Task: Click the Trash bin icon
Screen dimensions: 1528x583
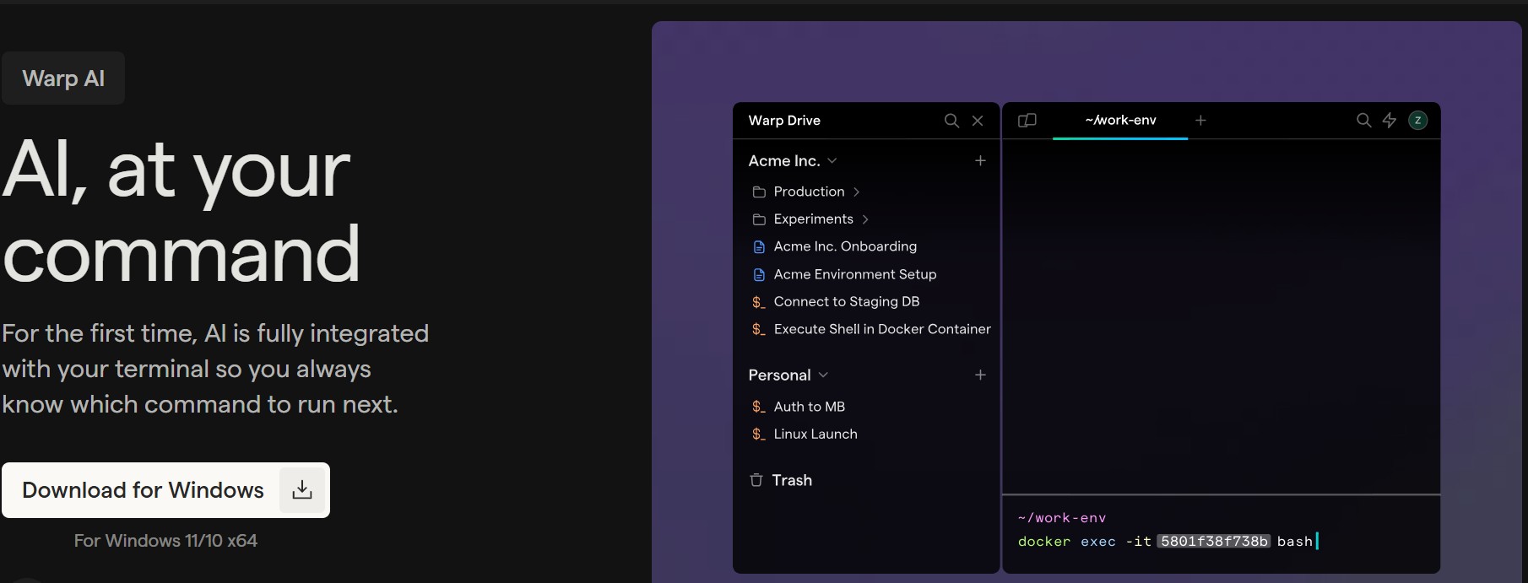Action: coord(756,480)
